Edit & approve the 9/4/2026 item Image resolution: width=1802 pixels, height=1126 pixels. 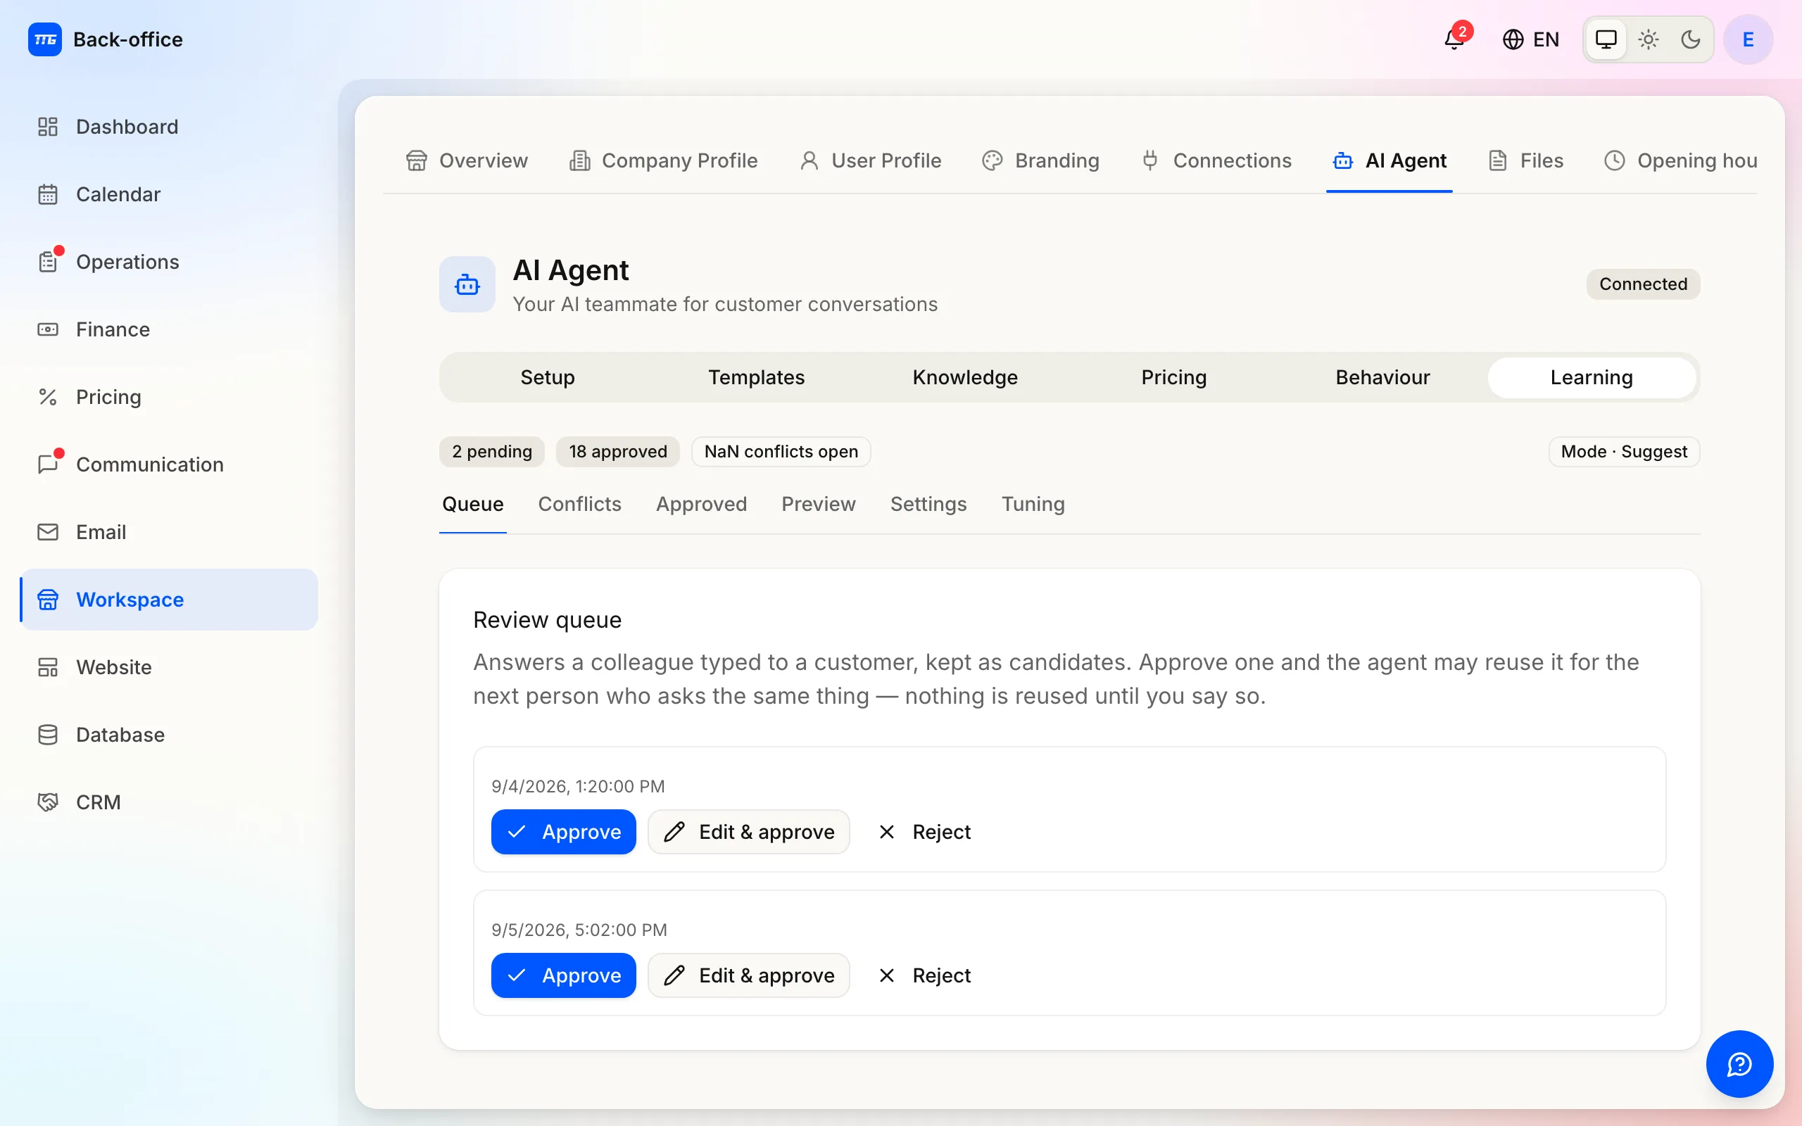pos(748,832)
